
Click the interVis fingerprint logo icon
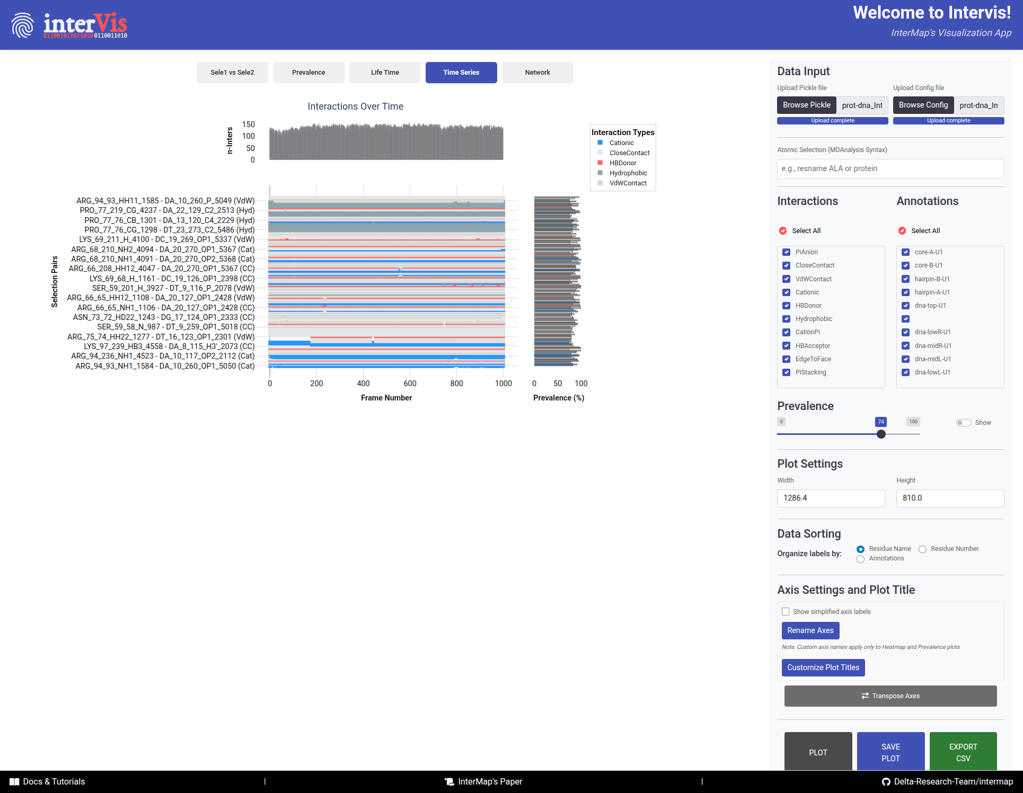(23, 25)
